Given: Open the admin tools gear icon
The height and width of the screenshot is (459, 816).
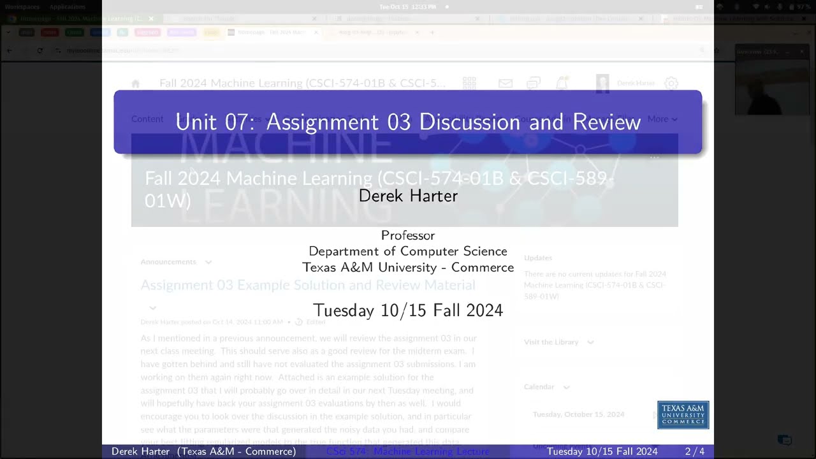Looking at the screenshot, I should 671,84.
